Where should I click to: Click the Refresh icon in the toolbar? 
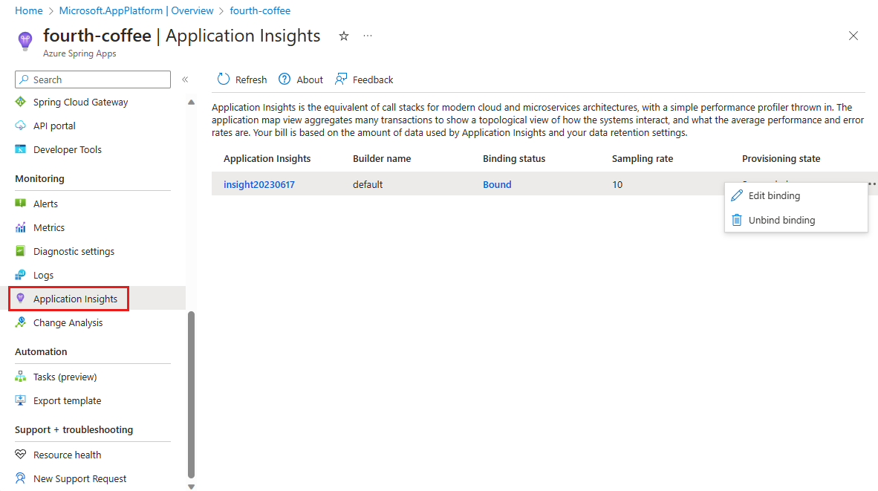tap(224, 79)
